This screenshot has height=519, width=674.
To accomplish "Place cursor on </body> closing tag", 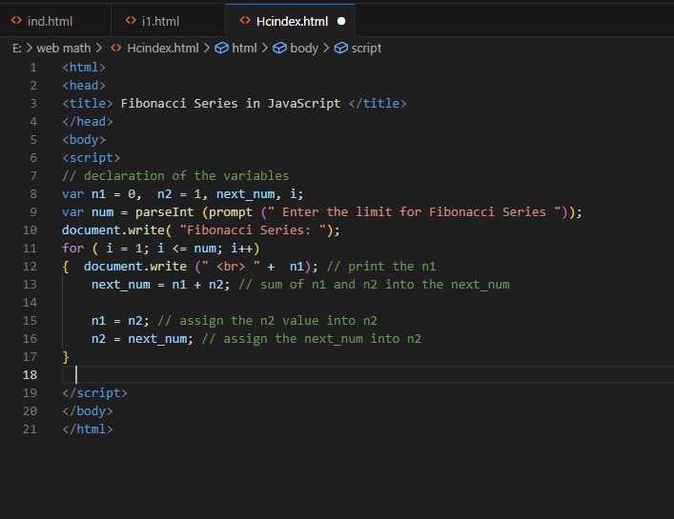I will click(88, 411).
